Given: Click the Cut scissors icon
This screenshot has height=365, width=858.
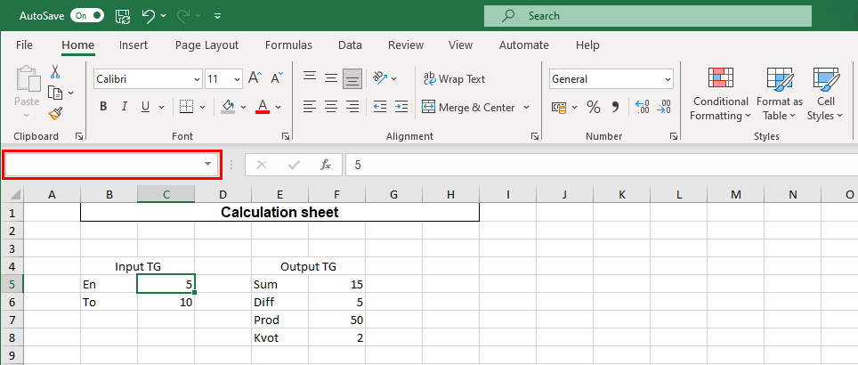Looking at the screenshot, I should tap(55, 72).
